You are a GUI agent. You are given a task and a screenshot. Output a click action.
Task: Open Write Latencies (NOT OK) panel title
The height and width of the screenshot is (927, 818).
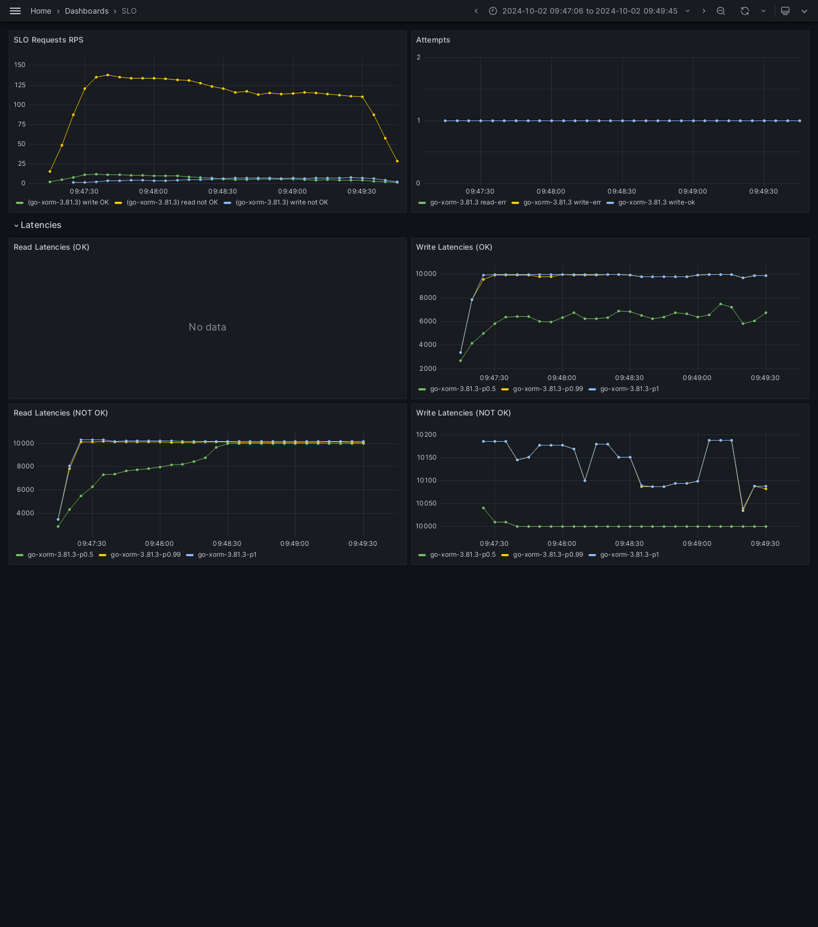464,413
